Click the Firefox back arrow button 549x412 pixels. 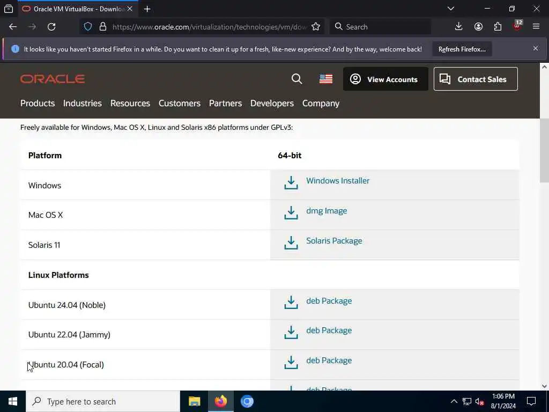(13, 27)
